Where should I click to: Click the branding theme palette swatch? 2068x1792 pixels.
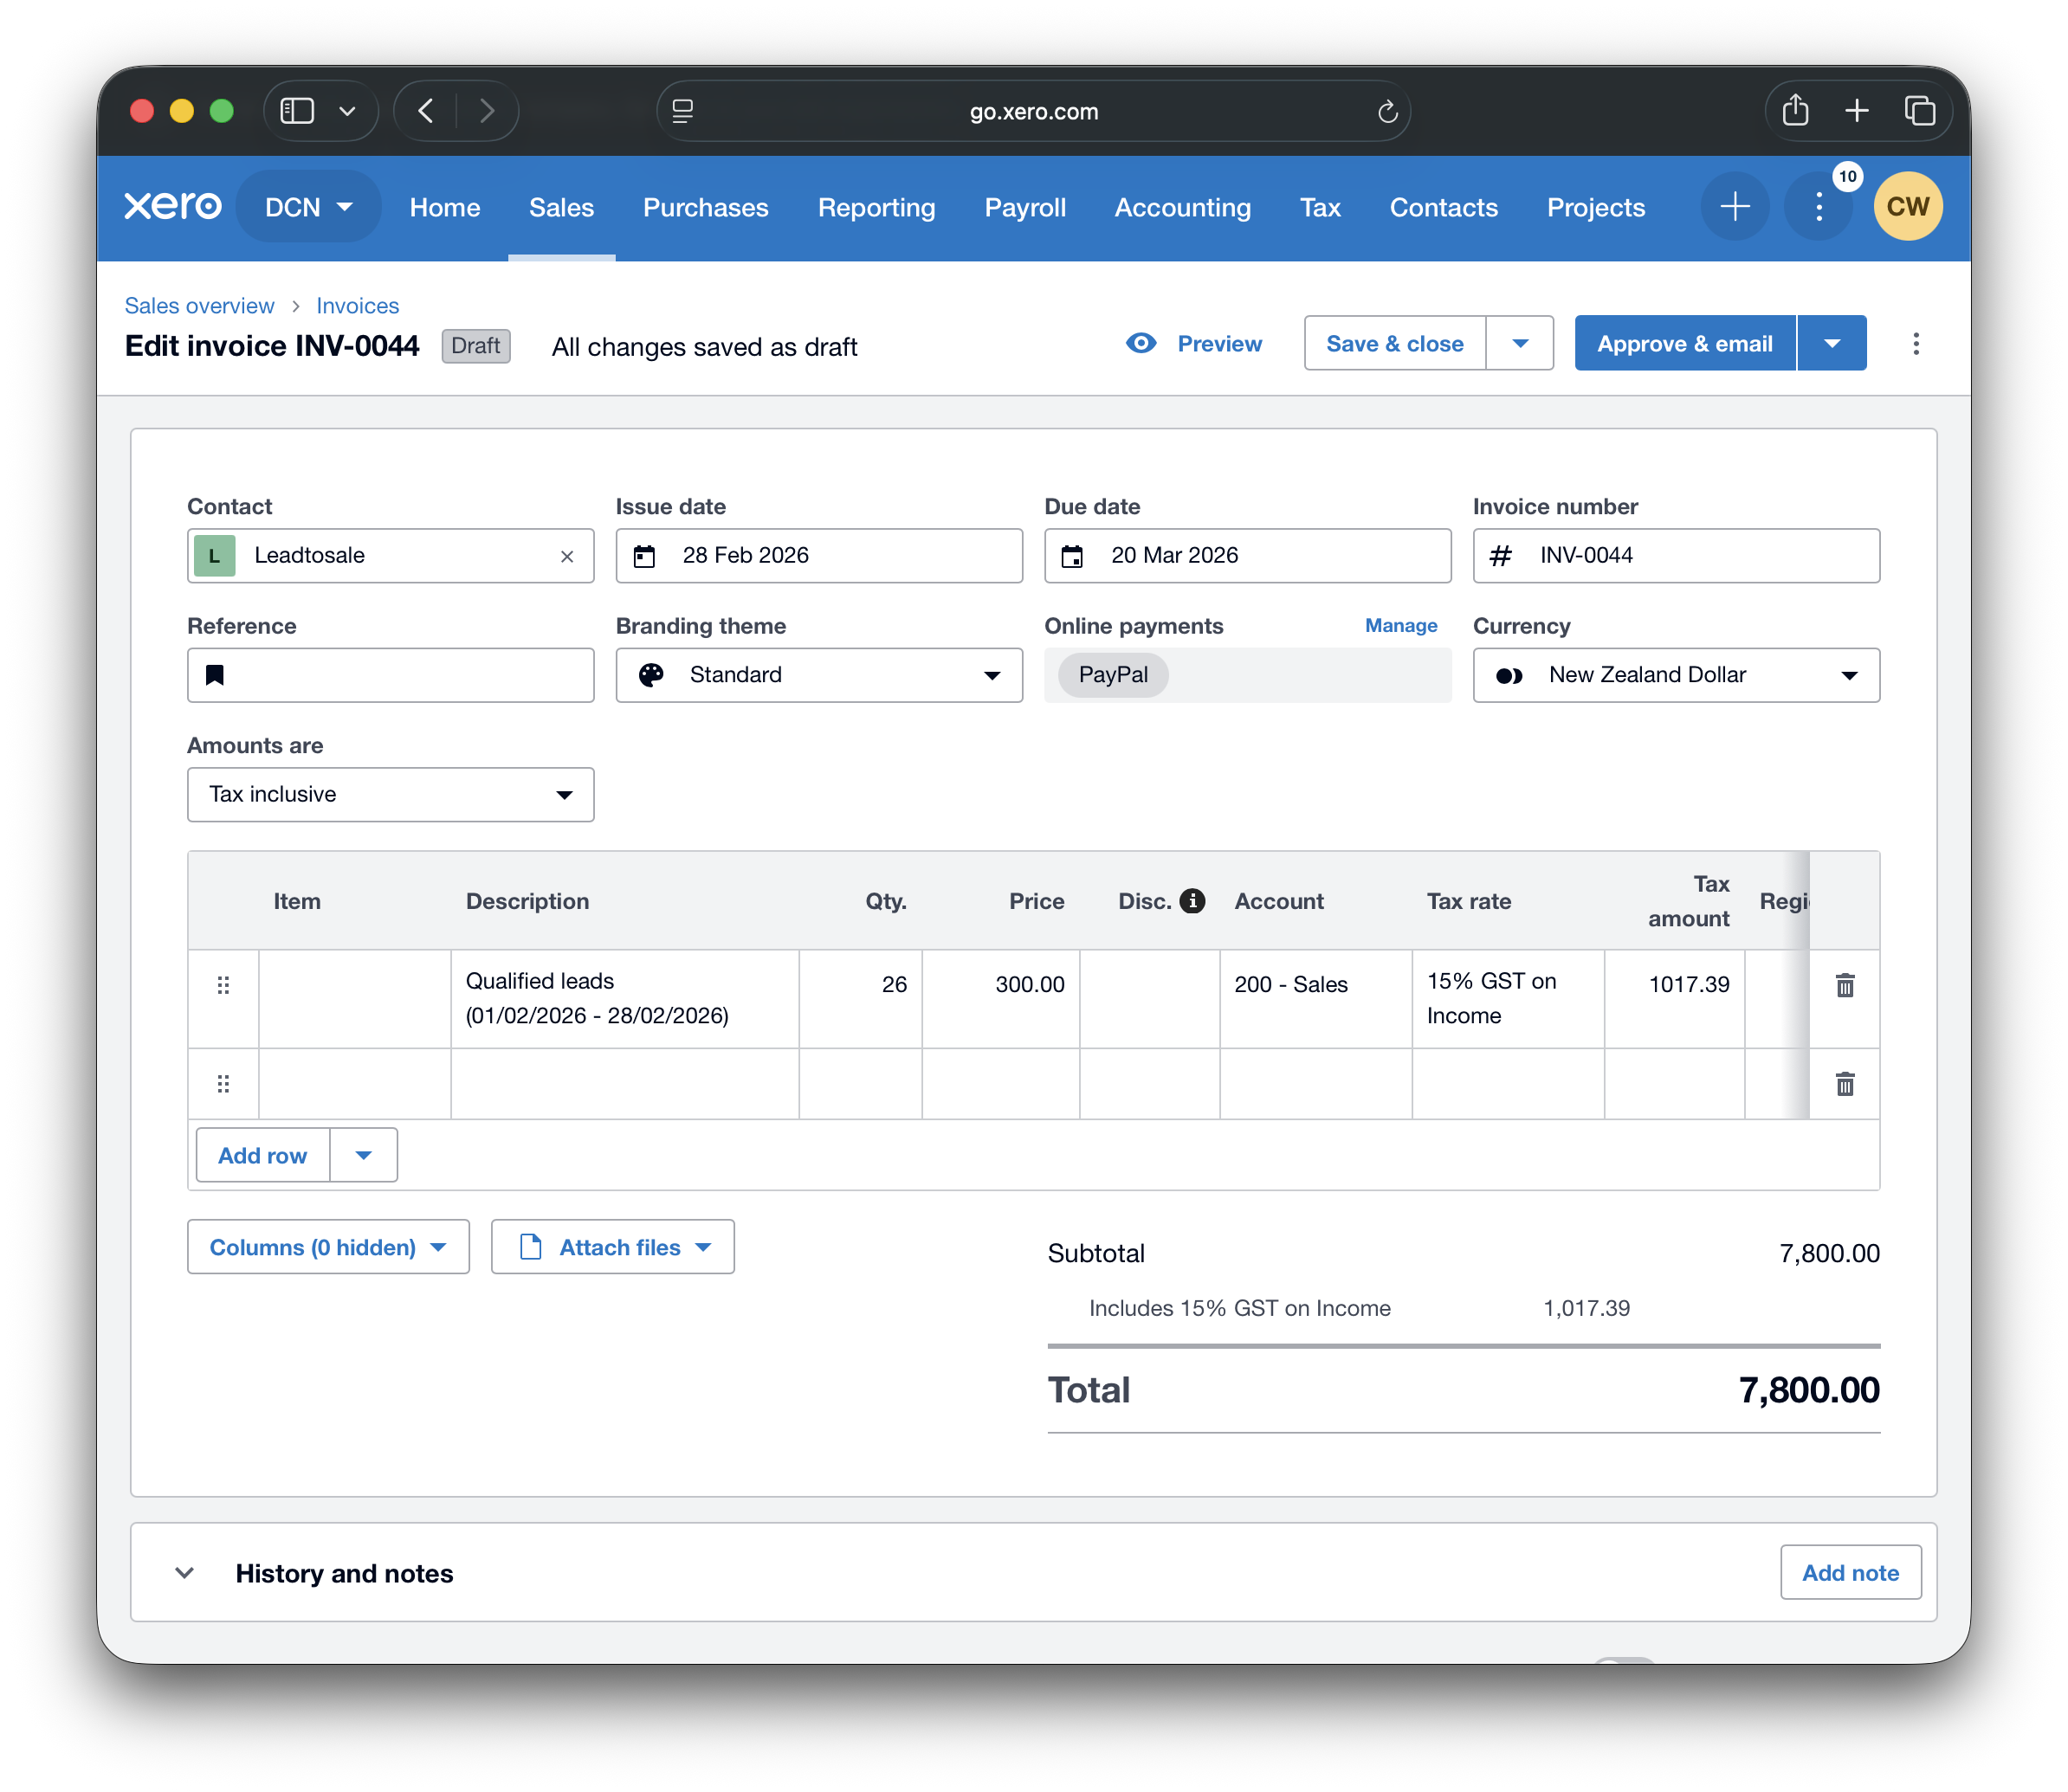point(652,675)
